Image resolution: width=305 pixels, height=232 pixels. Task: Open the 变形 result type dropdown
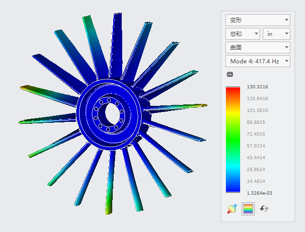point(258,20)
